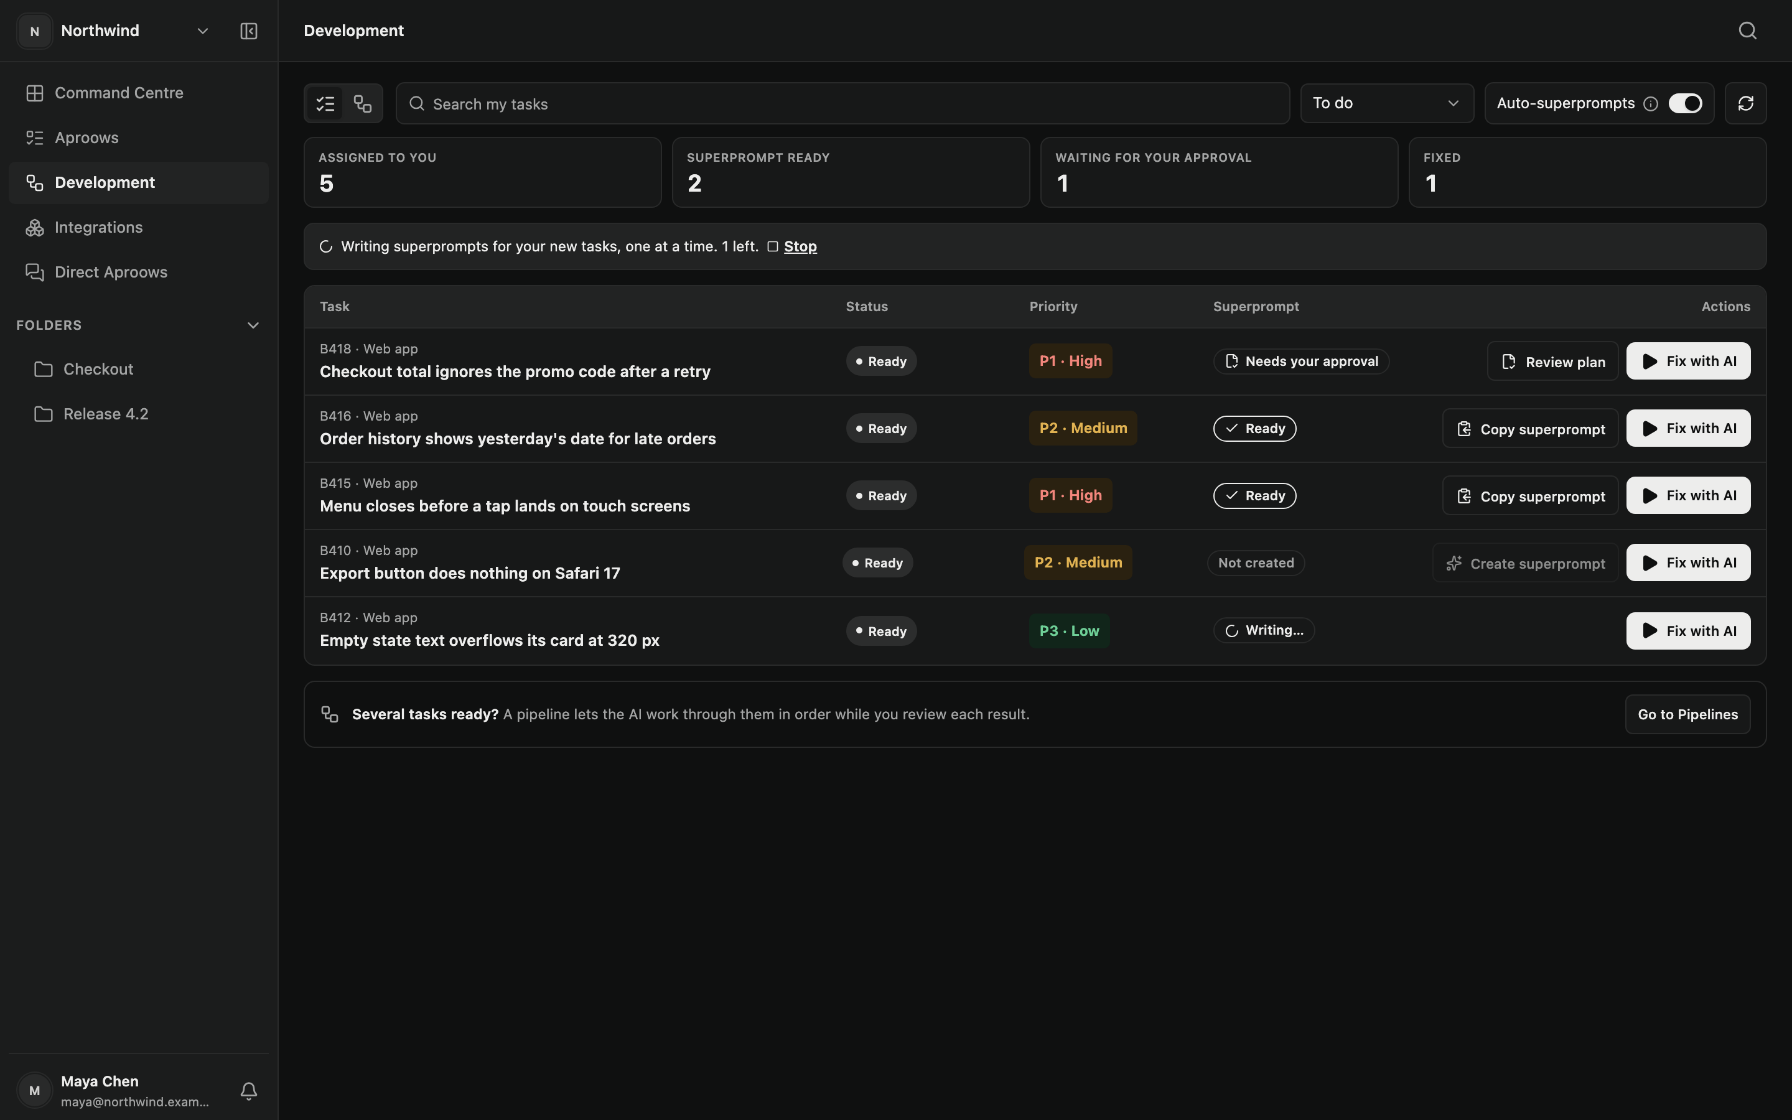Create superprompt for B410 task
1792x1120 pixels.
[x=1524, y=564]
